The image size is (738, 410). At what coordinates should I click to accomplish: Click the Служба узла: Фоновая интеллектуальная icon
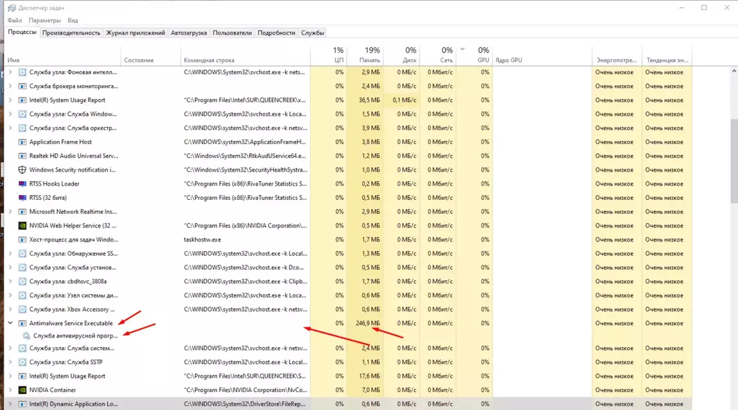22,72
